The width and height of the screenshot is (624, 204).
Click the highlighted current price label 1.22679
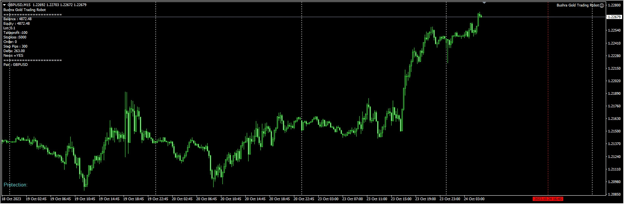pyautogui.click(x=613, y=17)
